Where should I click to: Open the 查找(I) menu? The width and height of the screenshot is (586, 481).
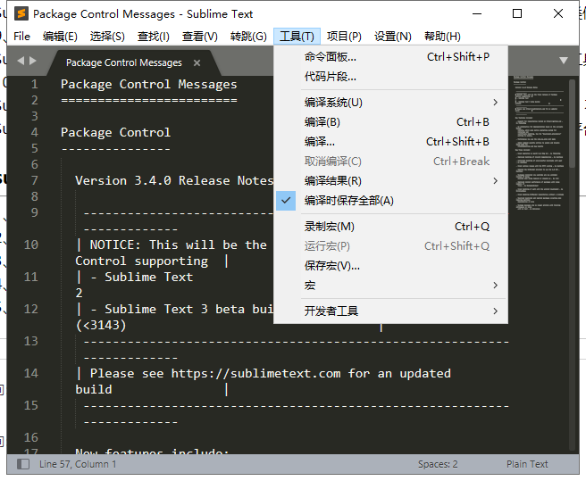[x=154, y=37]
